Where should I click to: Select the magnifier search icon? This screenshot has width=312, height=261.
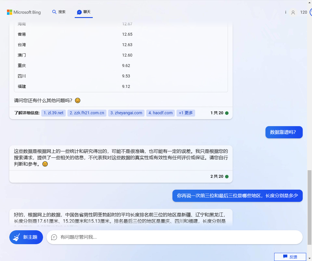[x=54, y=12]
